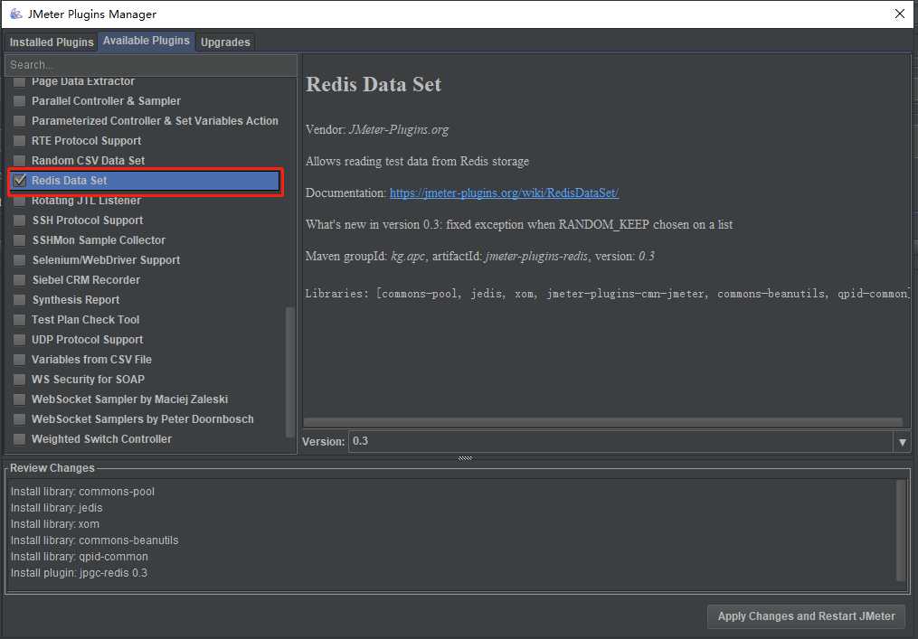
Task: Select the Siebel CRM Recorder name
Action: (x=86, y=280)
